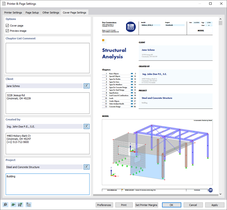Screen dimensions: 227x210
Task: Click the 'Concrete Design' chapter row in preview
Action: click(119, 106)
